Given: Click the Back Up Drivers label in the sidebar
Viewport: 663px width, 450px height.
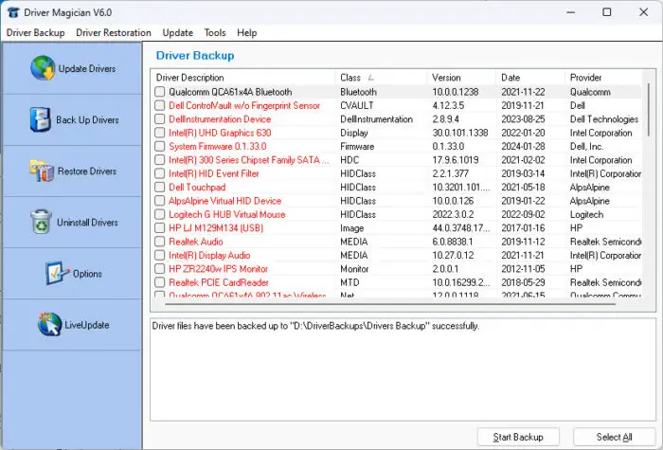Looking at the screenshot, I should coord(87,119).
